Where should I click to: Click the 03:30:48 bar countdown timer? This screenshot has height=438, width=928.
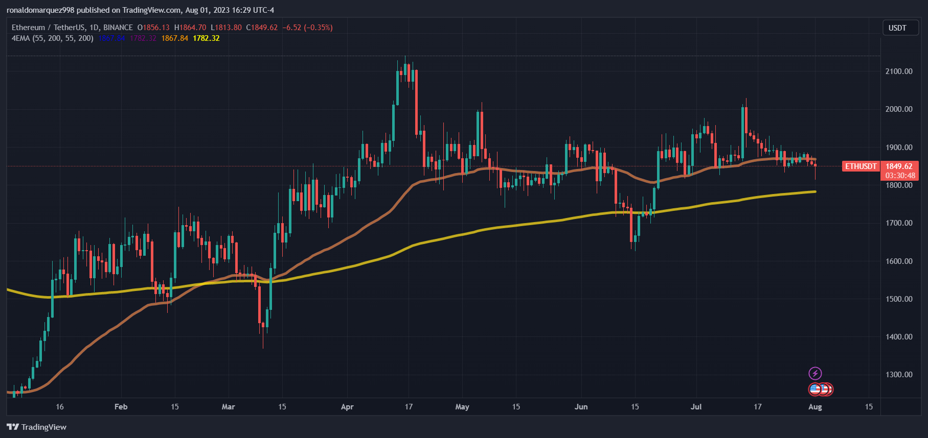(x=900, y=176)
